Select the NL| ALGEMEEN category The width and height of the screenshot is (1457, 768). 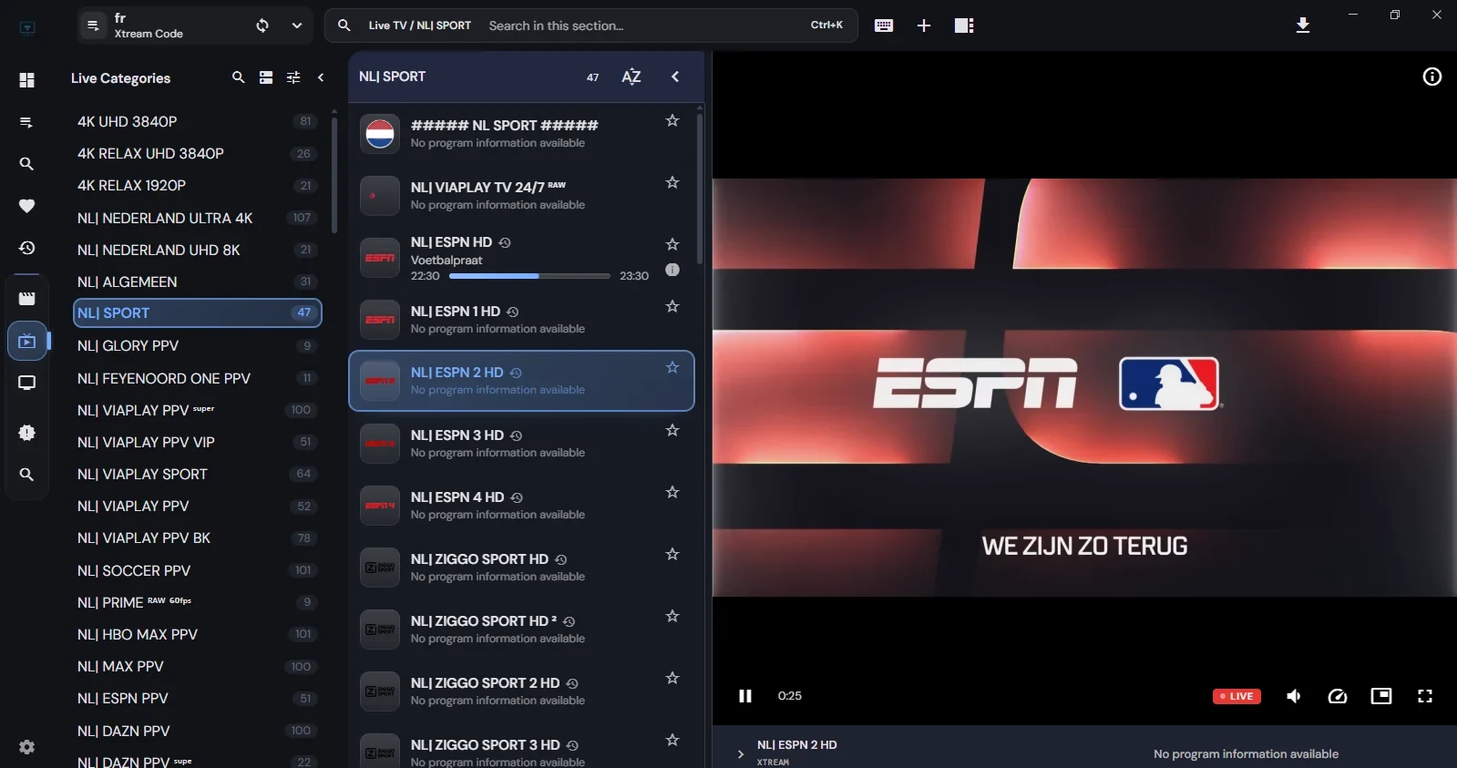pos(197,282)
